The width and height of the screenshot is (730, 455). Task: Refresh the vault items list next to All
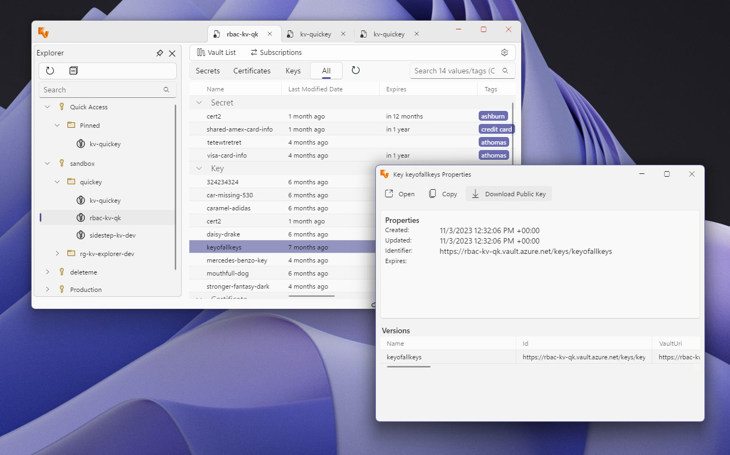pos(356,71)
